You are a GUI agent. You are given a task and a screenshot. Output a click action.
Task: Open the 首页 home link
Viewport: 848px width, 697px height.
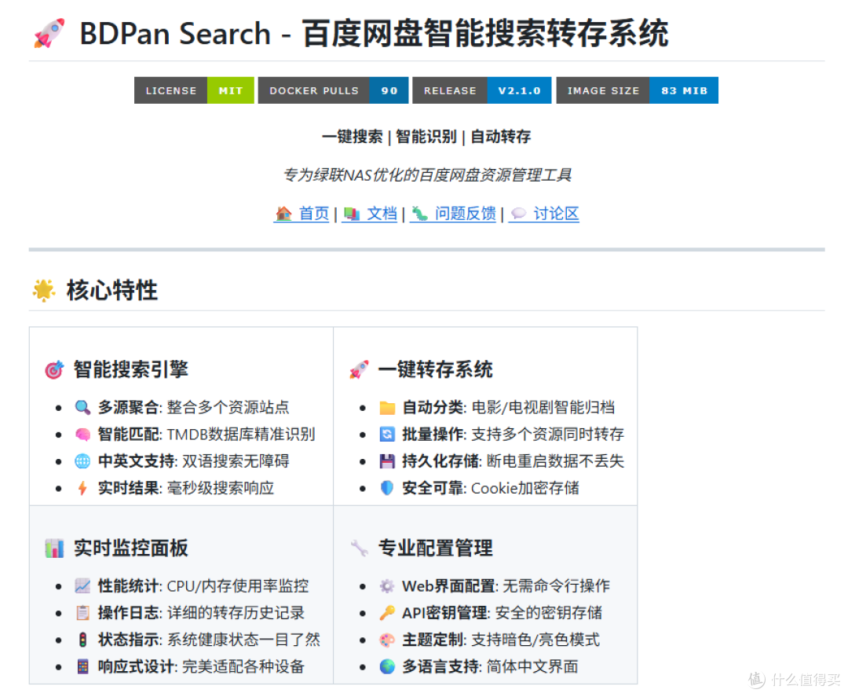302,214
